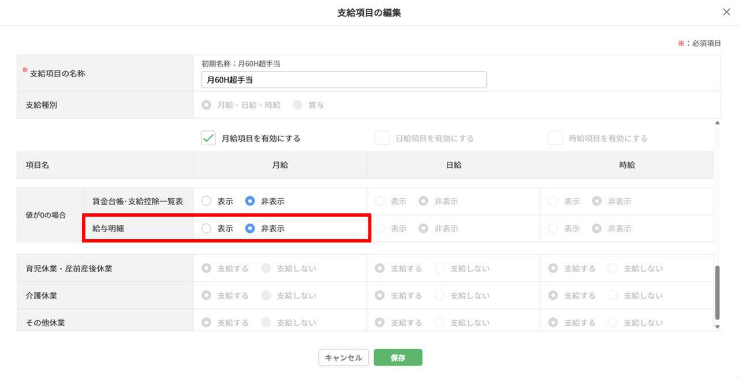
Task: Click the scrollbar down arrow
Action: (718, 327)
